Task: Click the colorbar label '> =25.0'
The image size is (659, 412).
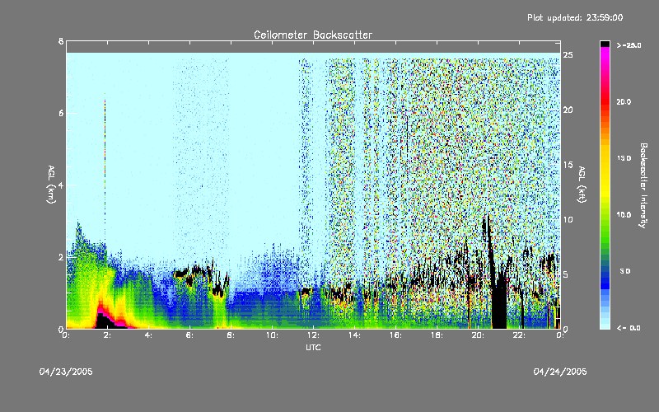Action: pyautogui.click(x=629, y=45)
